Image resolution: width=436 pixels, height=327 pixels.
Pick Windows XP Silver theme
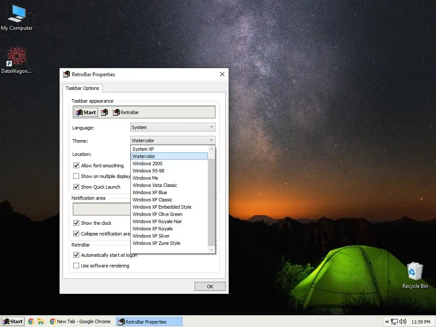(x=169, y=236)
